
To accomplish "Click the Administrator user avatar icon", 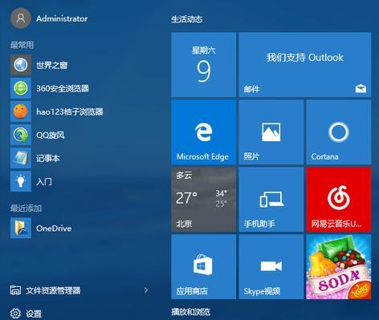I will pos(21,18).
